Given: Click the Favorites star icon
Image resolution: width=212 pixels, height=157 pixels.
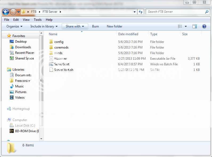Looking at the screenshot, I should tap(9, 36).
